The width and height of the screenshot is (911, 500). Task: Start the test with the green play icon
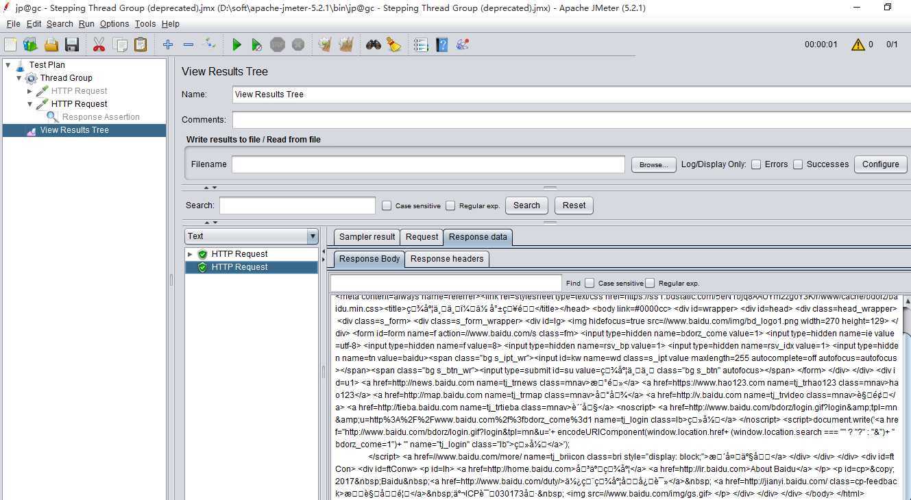tap(236, 45)
